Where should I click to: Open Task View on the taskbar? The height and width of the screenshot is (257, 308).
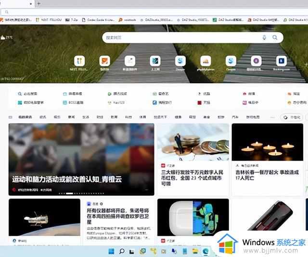point(132,251)
